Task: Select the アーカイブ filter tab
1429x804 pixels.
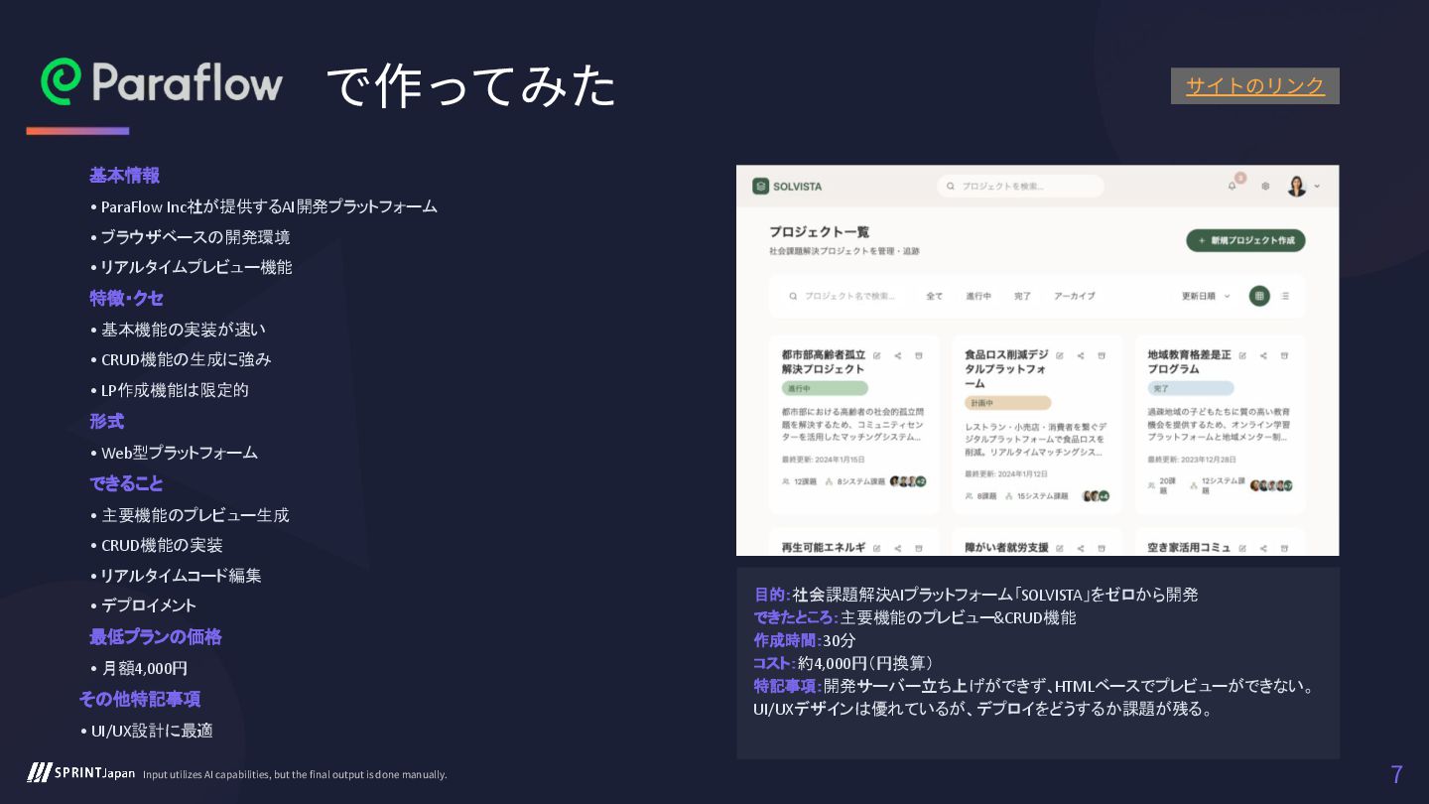Action: click(1074, 296)
